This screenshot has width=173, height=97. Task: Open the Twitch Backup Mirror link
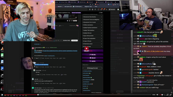pyautogui.click(x=51, y=56)
